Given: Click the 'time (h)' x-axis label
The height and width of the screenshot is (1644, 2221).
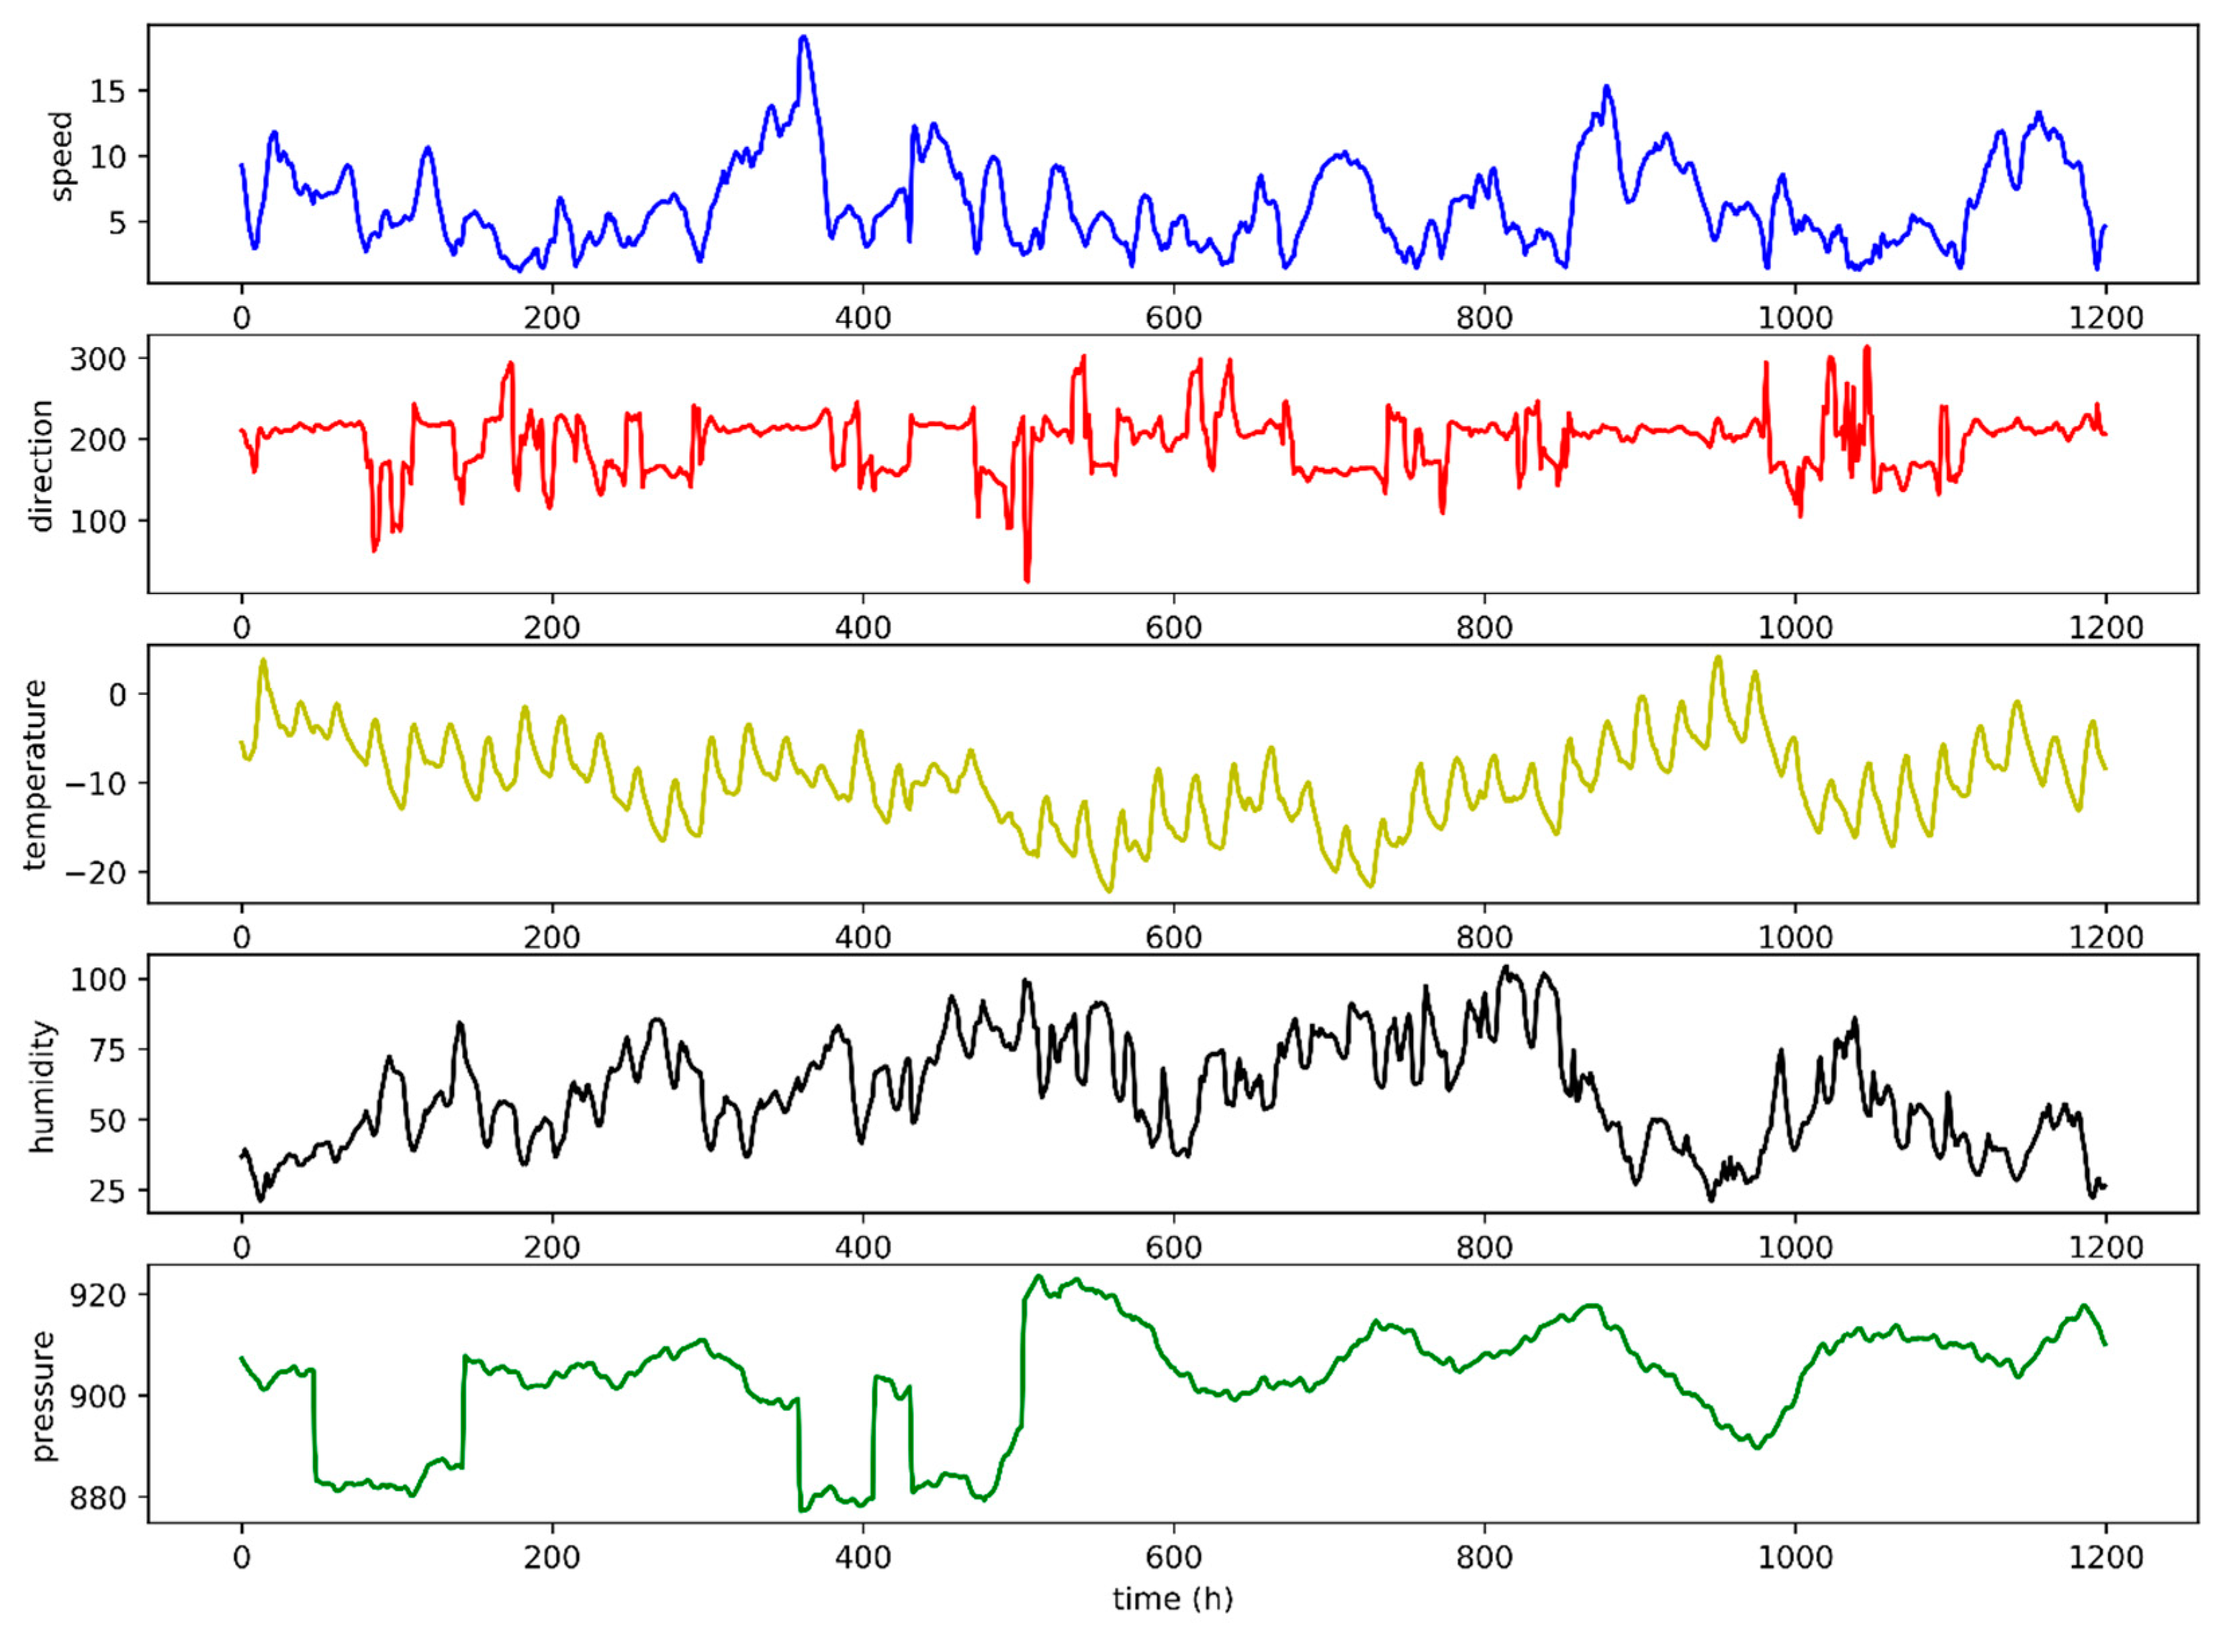Looking at the screenshot, I should tap(1172, 1598).
